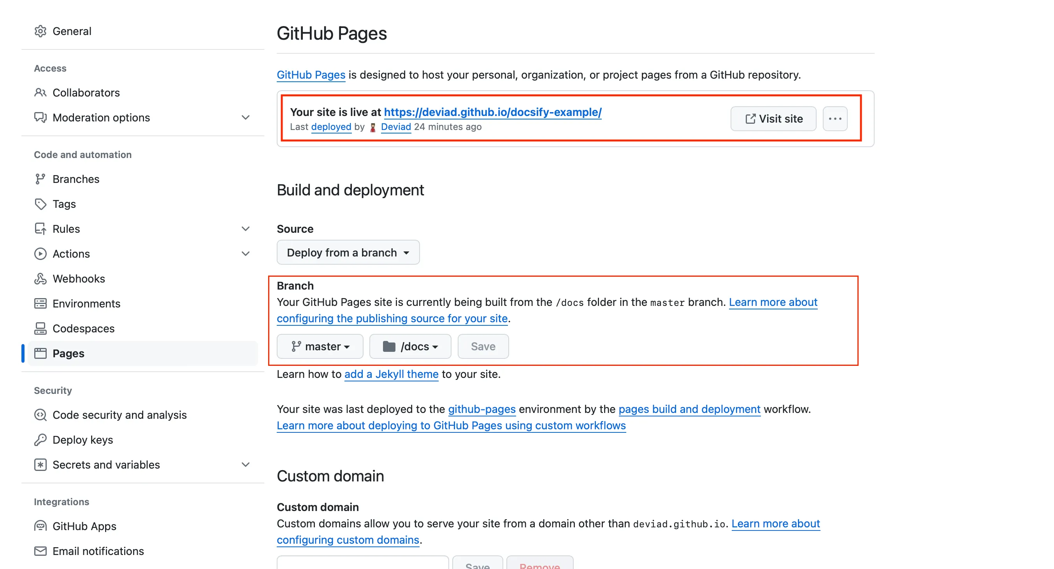Open the three-dots site options menu
Viewport: 1054px width, 569px height.
[835, 119]
